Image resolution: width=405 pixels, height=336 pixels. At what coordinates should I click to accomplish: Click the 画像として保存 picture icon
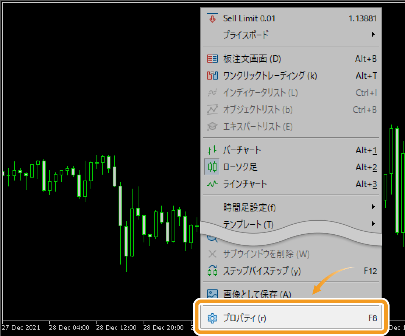pos(212,293)
